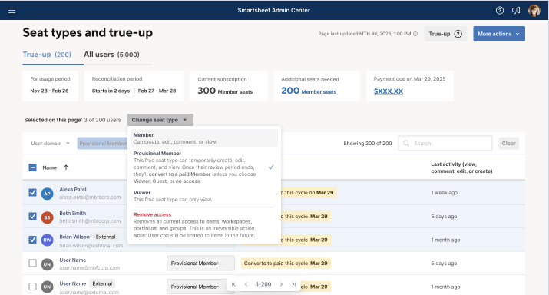The width and height of the screenshot is (549, 295).
Task: Open the help question mark icon in header
Action: pyautogui.click(x=500, y=11)
